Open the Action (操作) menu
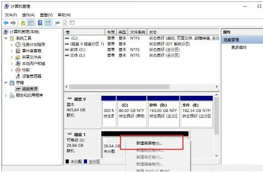Screen dimensions: 263x173 (x=28, y=15)
